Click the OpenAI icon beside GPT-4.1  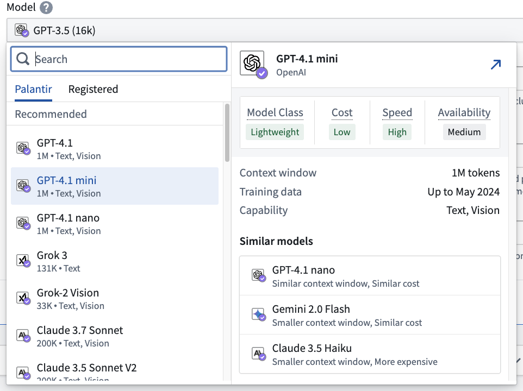tap(23, 148)
